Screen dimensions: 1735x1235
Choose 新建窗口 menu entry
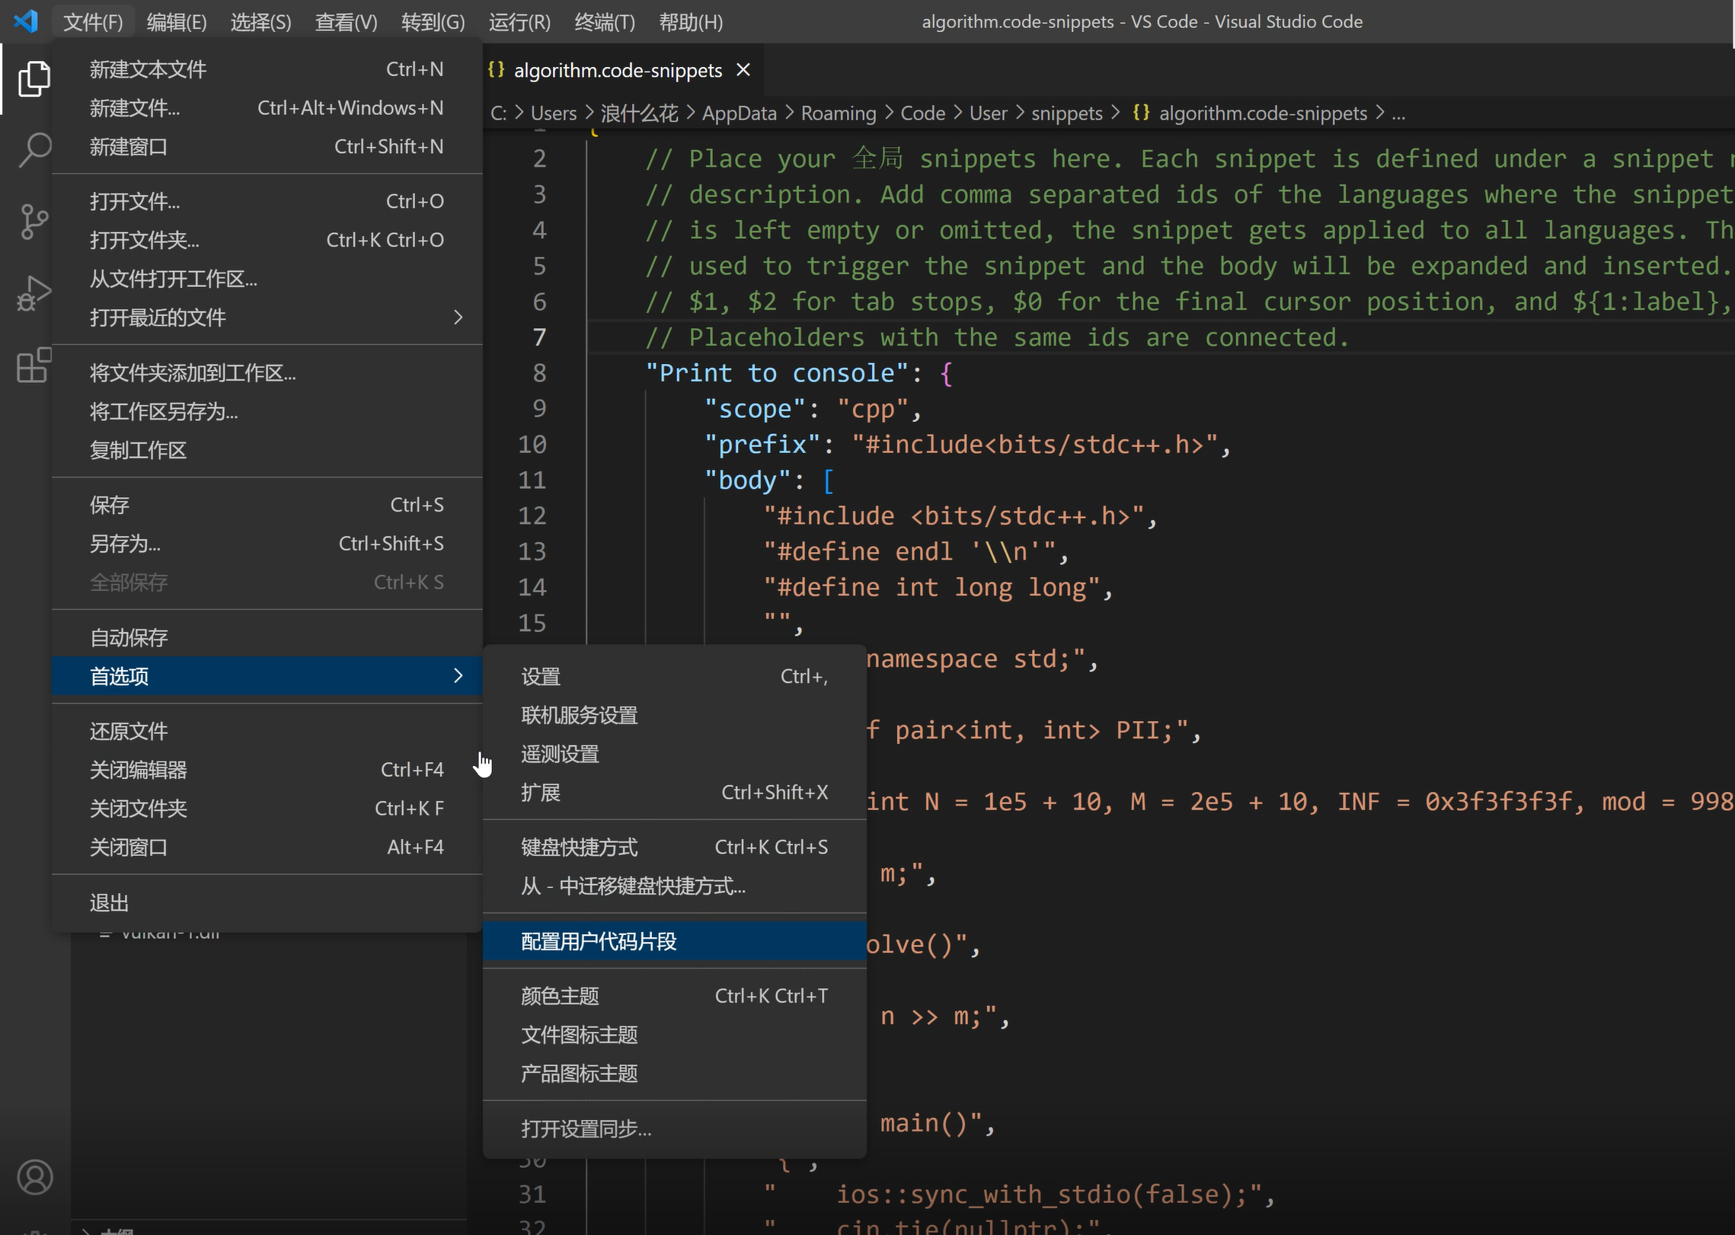(x=267, y=146)
